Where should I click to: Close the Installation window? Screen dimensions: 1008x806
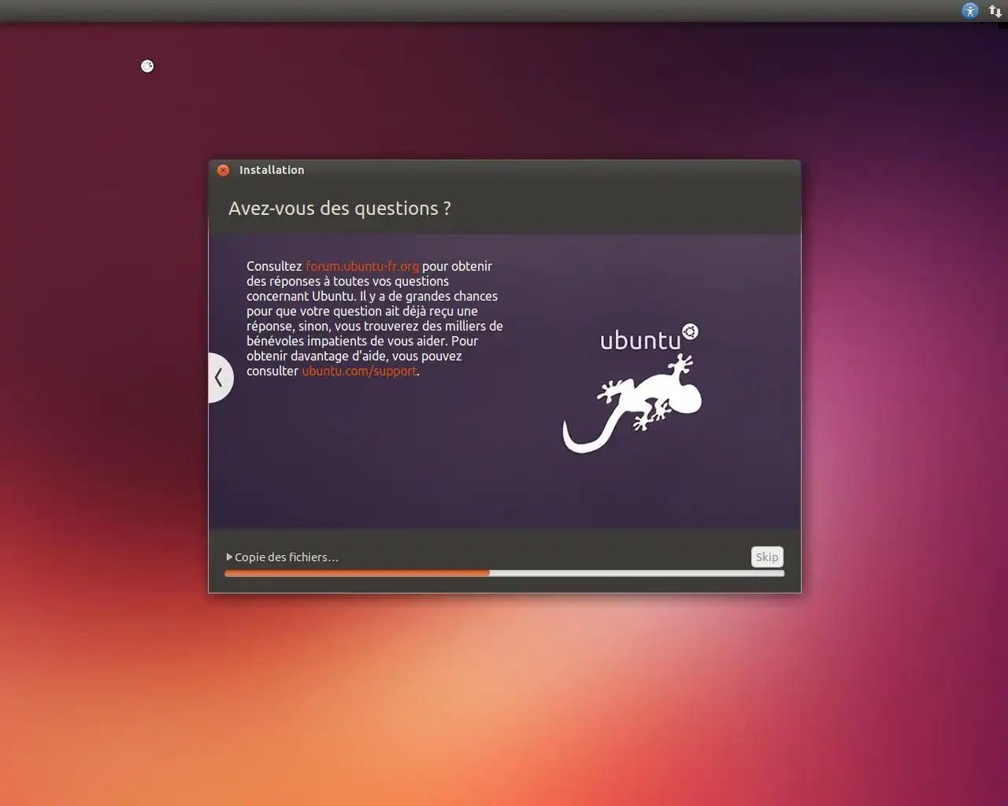tap(224, 170)
